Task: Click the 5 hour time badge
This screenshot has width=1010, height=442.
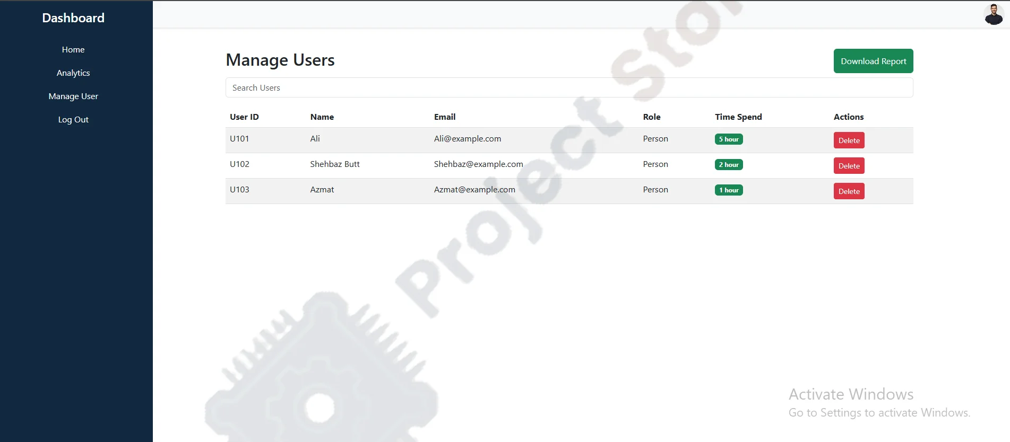Action: pyautogui.click(x=729, y=139)
